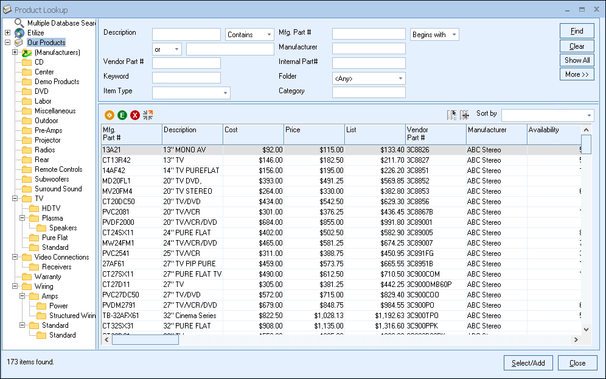Click the Select/Add button
This screenshot has height=379, width=606.
[x=528, y=363]
